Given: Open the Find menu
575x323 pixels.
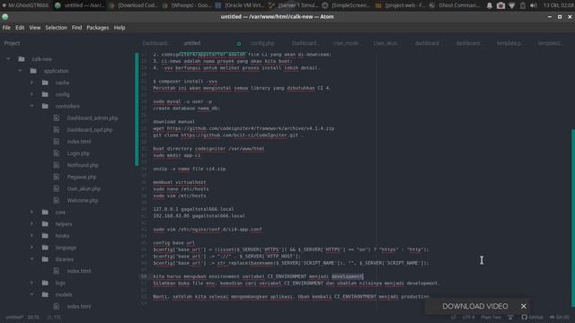Looking at the screenshot, I should (x=76, y=28).
